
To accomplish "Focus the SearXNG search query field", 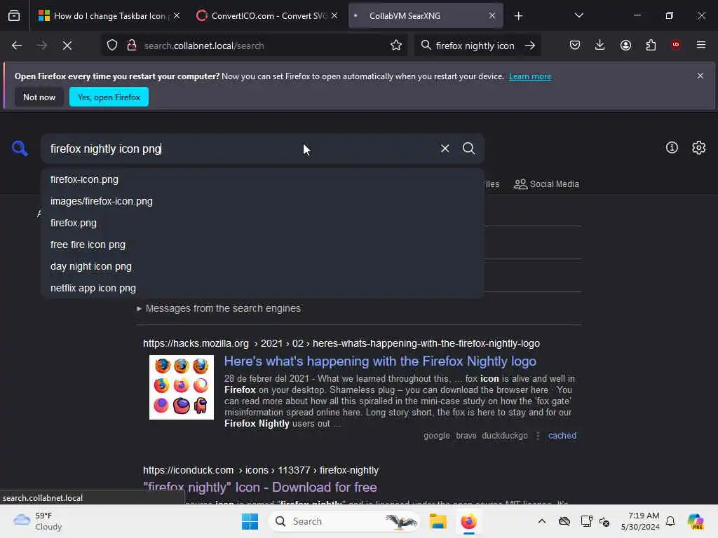I will 243,149.
